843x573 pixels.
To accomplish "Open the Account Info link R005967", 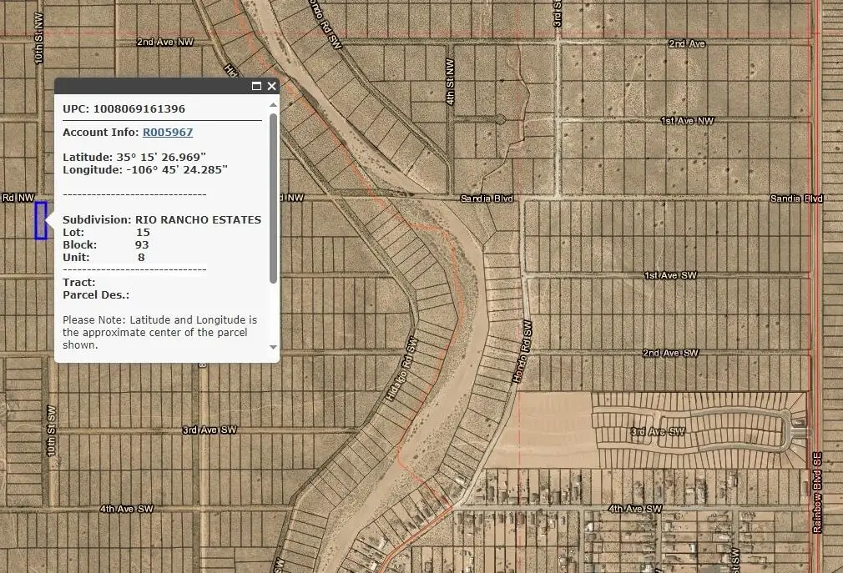I will coord(167,132).
